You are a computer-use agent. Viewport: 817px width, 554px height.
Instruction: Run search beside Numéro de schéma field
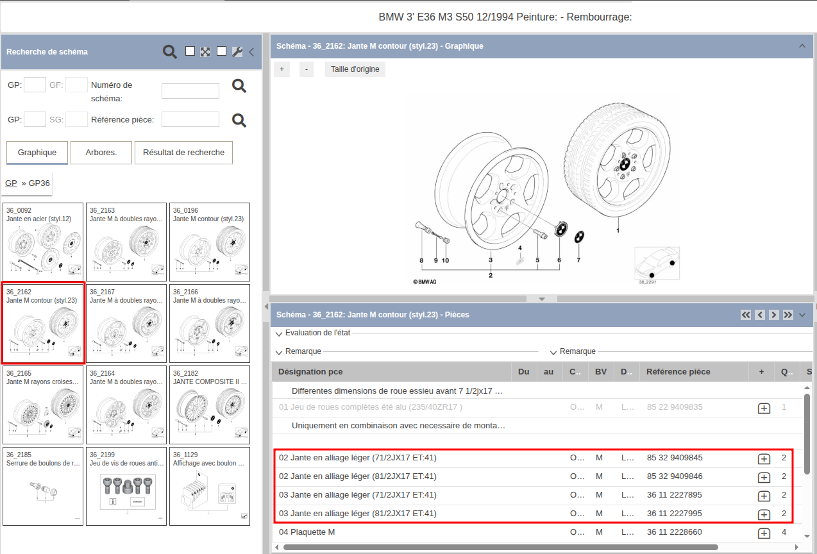(x=239, y=86)
